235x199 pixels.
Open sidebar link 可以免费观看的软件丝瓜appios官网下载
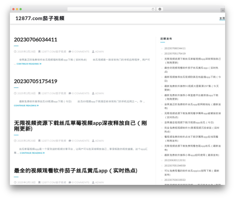(x=192, y=173)
